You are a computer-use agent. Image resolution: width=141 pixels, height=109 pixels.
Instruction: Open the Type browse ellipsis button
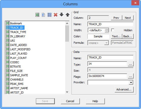(130, 64)
